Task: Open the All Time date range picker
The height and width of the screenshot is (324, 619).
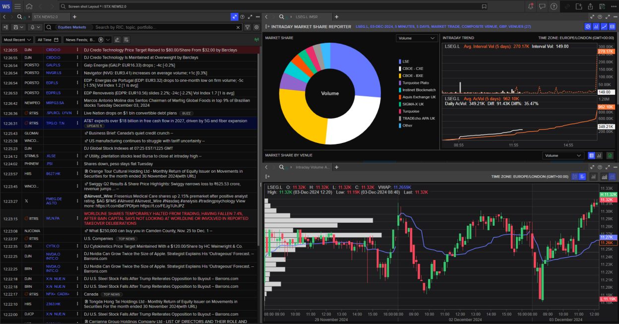Action: pos(47,39)
